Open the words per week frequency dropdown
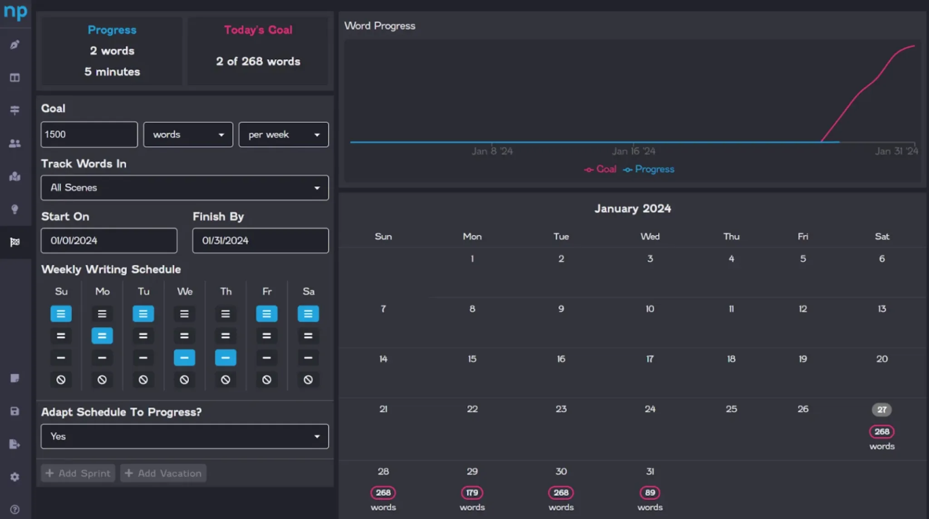The height and width of the screenshot is (519, 929). 283,134
